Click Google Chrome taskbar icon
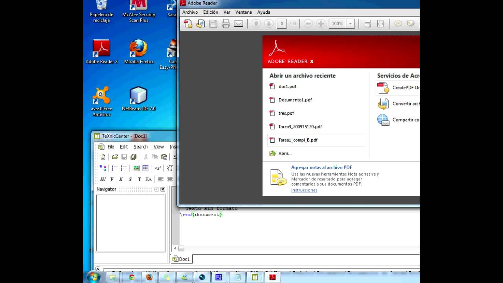Screen dimensions: 503x283 tap(132, 277)
